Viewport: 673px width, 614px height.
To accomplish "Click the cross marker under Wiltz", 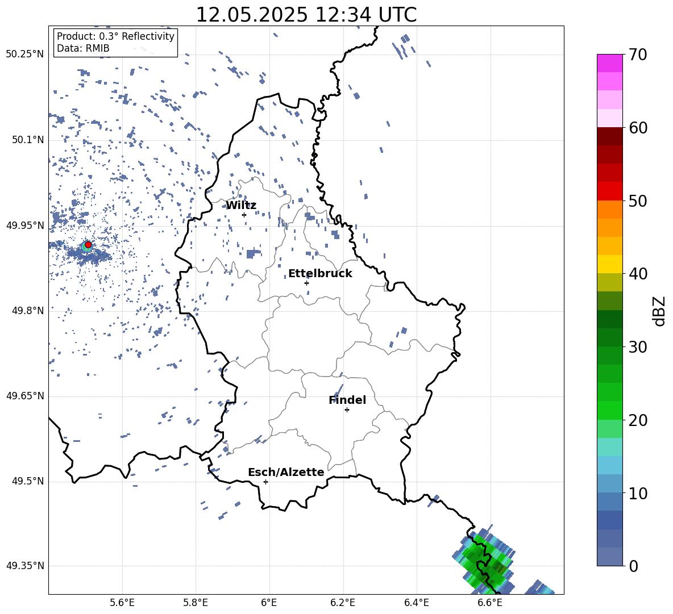I will [244, 215].
